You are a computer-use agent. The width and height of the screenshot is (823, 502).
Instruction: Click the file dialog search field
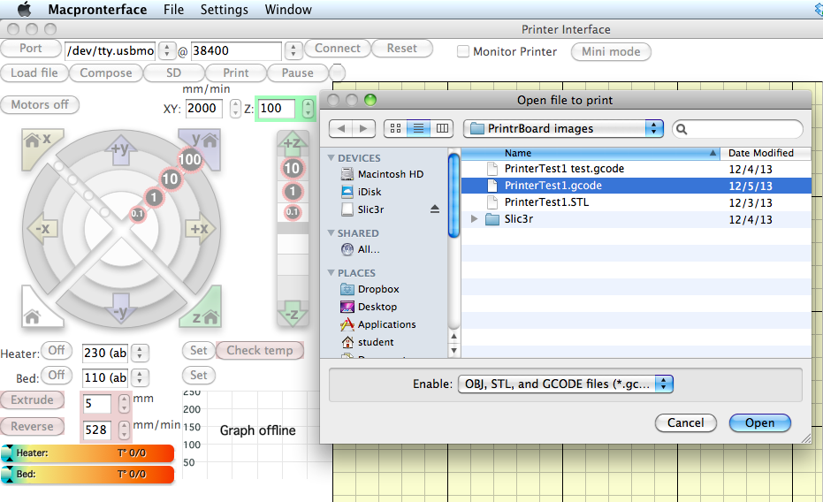point(737,128)
